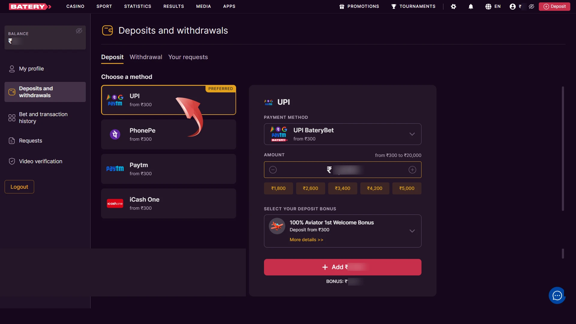Open the Tournaments section
Image resolution: width=576 pixels, height=324 pixels.
pyautogui.click(x=413, y=6)
